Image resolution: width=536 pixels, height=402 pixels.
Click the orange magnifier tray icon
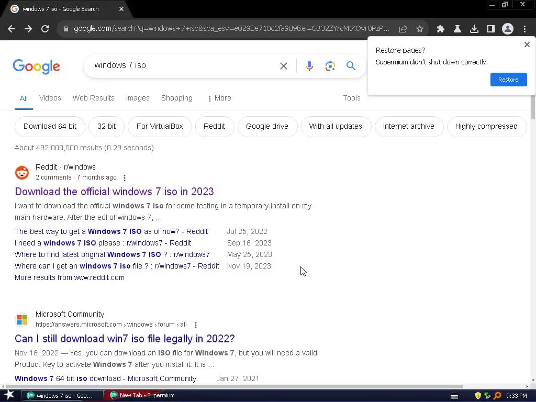497,396
